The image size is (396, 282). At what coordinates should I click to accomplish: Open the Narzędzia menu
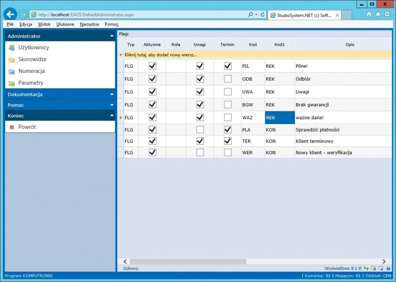[x=89, y=24]
